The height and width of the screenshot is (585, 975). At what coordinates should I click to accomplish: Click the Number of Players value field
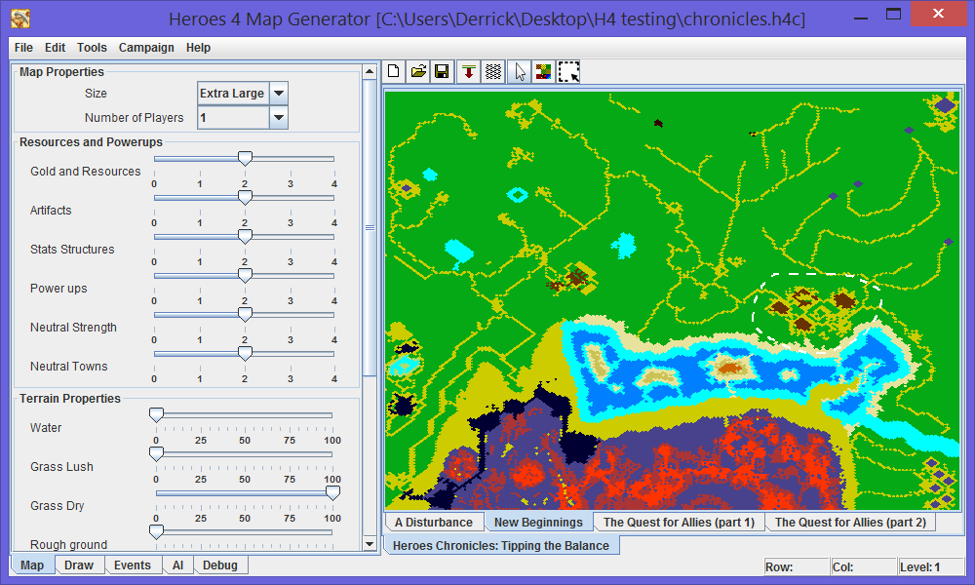click(x=234, y=118)
